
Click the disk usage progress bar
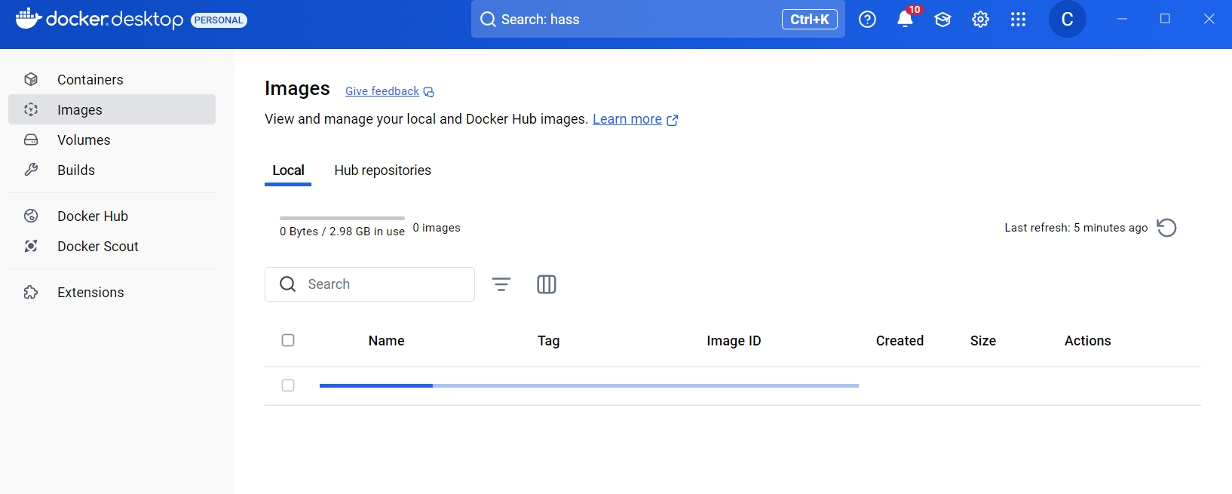coord(342,218)
